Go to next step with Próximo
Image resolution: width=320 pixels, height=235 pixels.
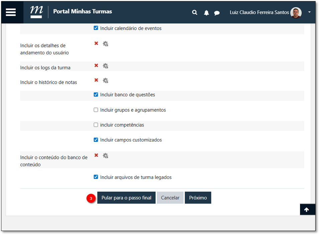198,198
